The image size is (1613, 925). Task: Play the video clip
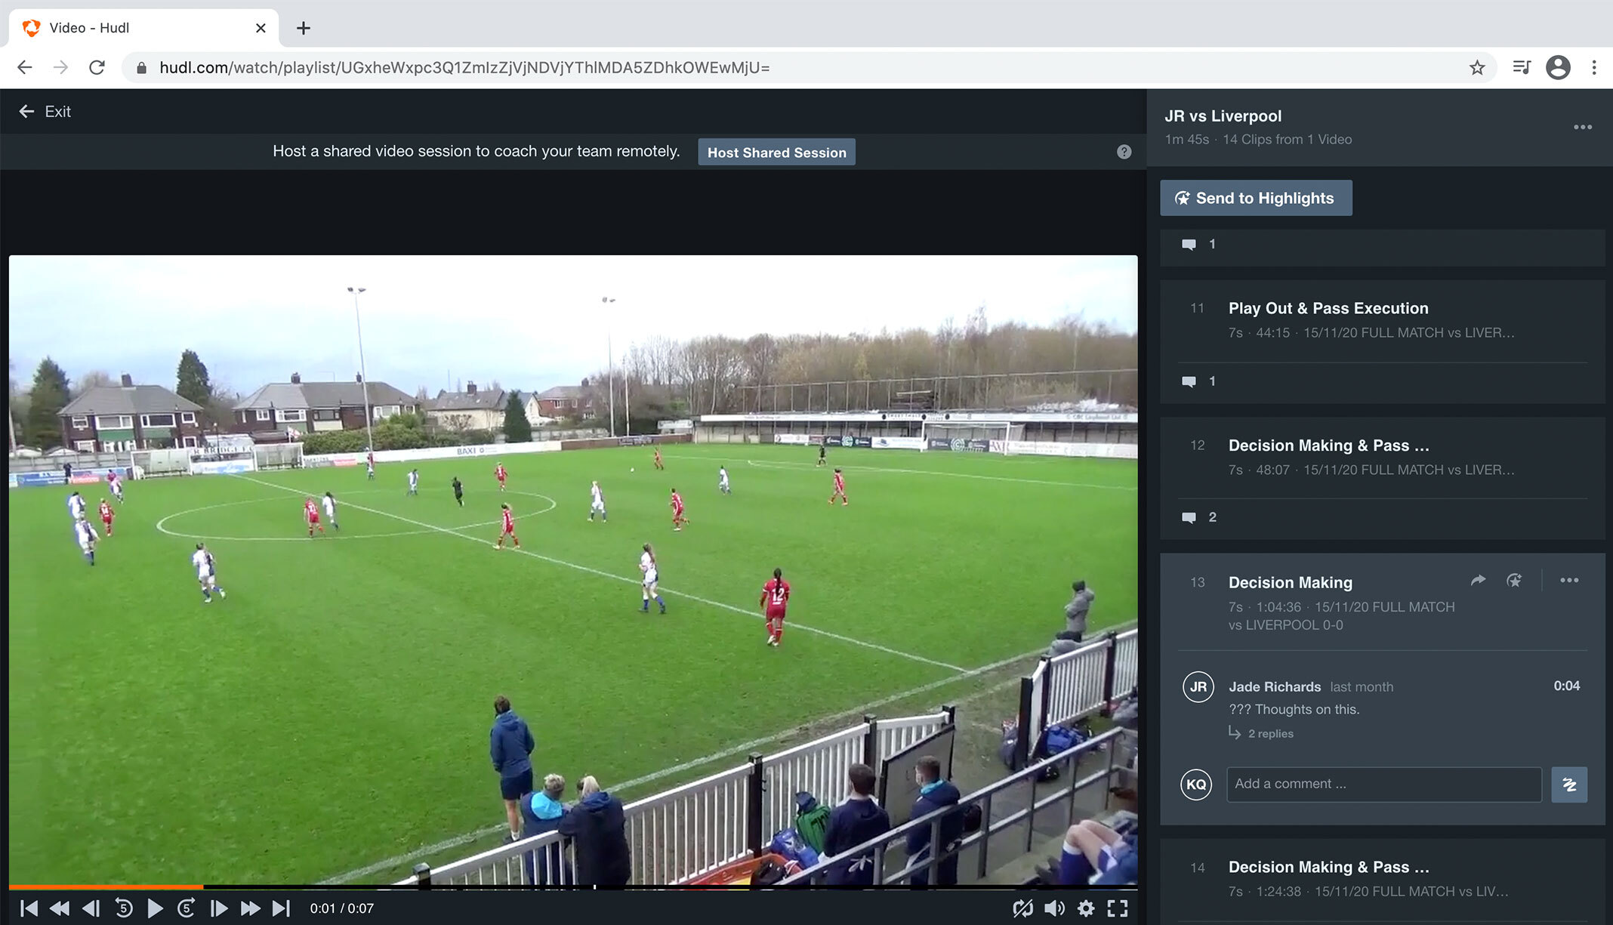(155, 908)
